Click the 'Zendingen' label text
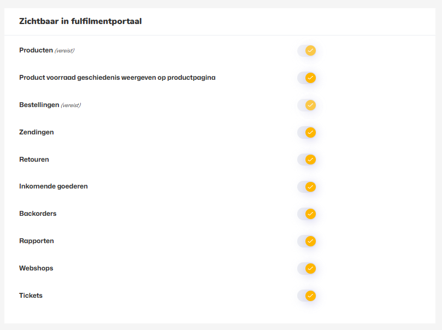This screenshot has height=330, width=442. pyautogui.click(x=36, y=132)
